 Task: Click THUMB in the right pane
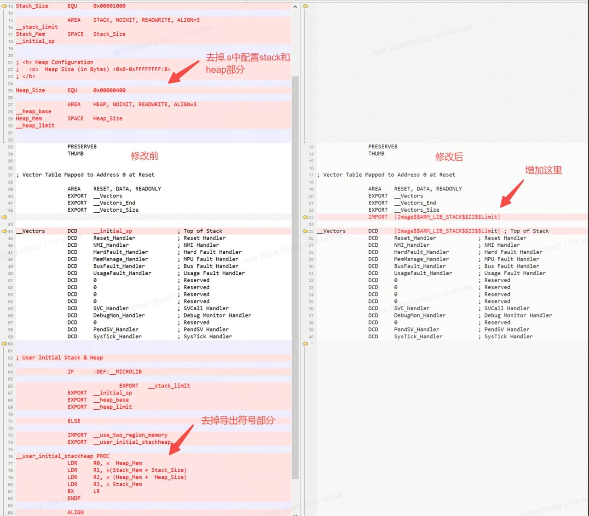point(376,154)
